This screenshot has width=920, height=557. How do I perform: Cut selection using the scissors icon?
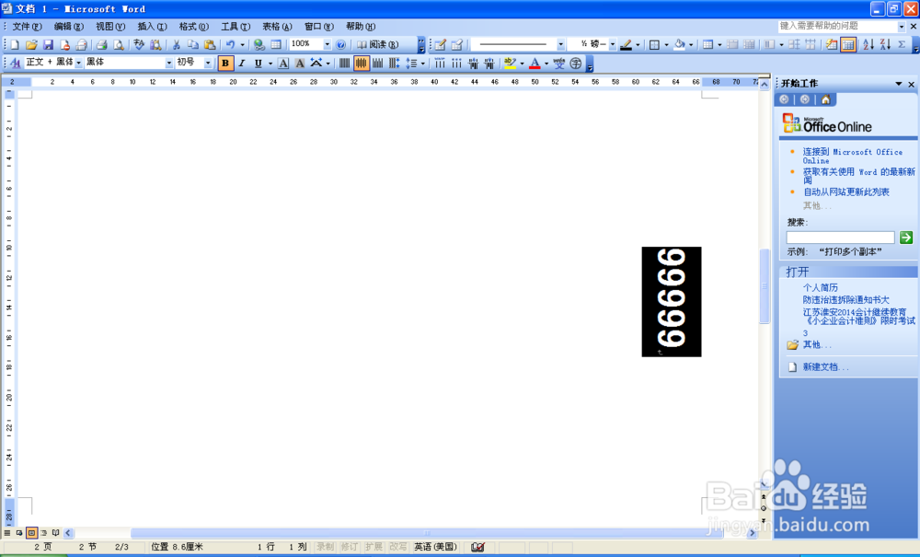[x=176, y=44]
